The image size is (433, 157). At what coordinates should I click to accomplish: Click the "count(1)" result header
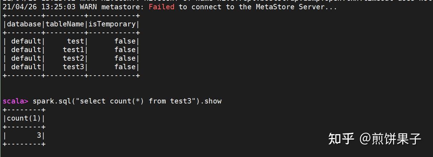[x=24, y=118]
